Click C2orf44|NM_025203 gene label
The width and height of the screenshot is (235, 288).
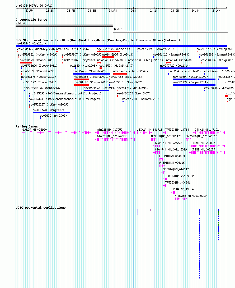click(168, 143)
